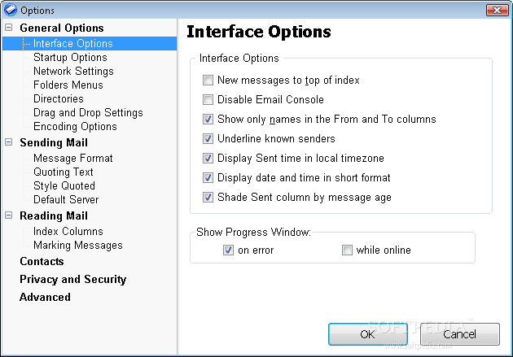This screenshot has height=357, width=513.
Task: Uncheck Underline known senders
Action: pyautogui.click(x=208, y=138)
